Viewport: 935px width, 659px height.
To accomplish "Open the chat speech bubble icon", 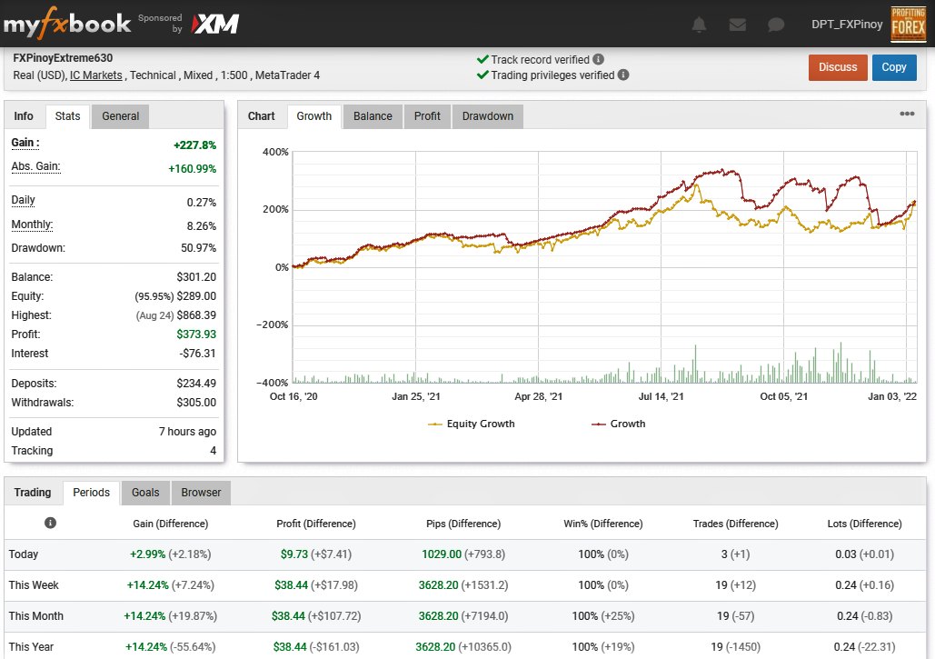I will click(x=776, y=25).
